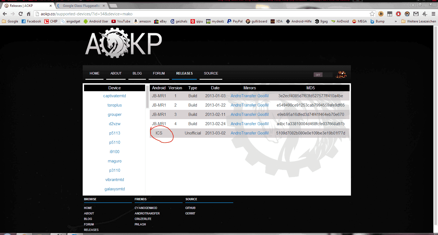Open the gulli:board bookmark
Viewport: 438px width, 235px height.
257,21
